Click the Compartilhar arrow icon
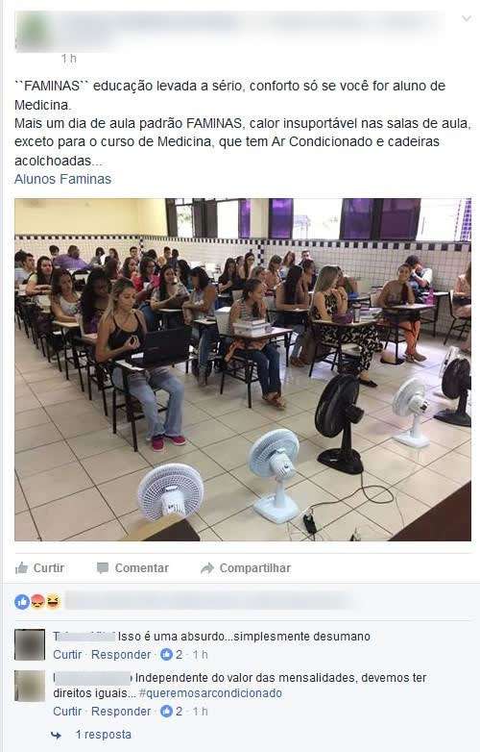 [x=206, y=568]
